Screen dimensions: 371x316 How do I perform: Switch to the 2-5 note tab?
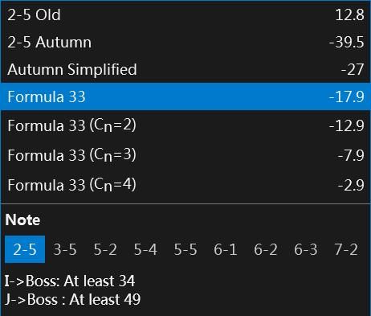pos(25,249)
